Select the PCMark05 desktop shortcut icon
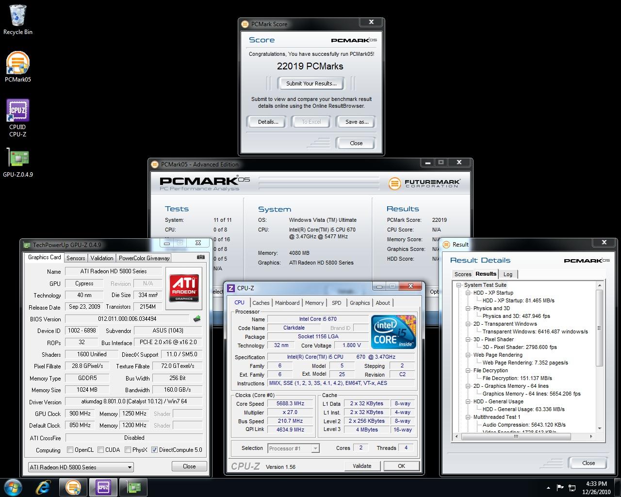This screenshot has height=497, width=621. click(x=18, y=66)
